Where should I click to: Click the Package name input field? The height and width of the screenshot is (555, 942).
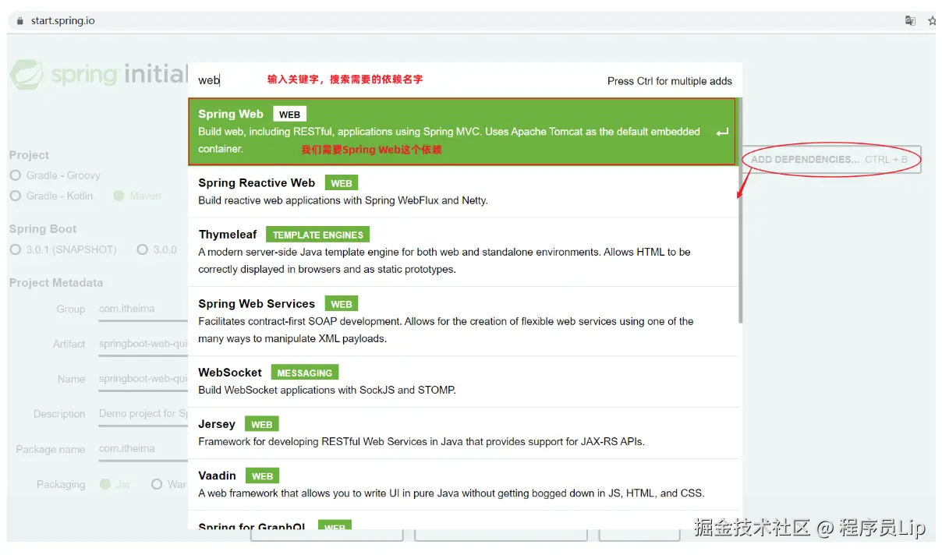pos(143,451)
